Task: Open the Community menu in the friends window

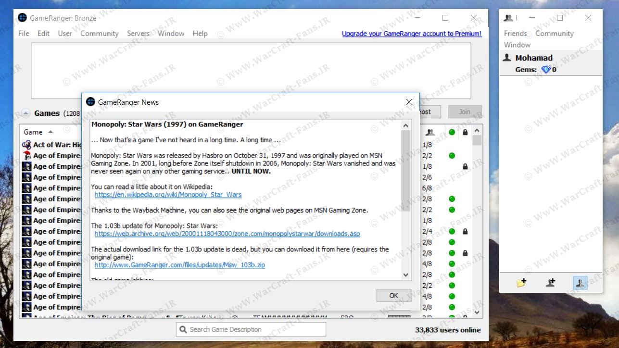Action: (555, 33)
